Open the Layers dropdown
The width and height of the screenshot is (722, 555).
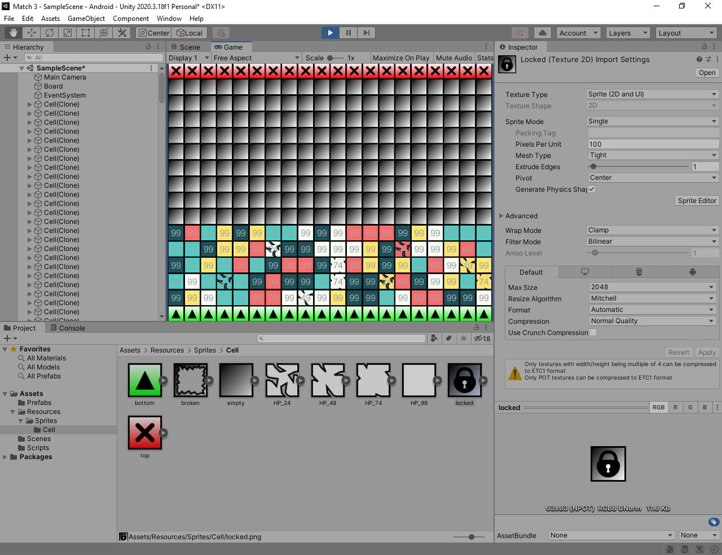(x=627, y=33)
